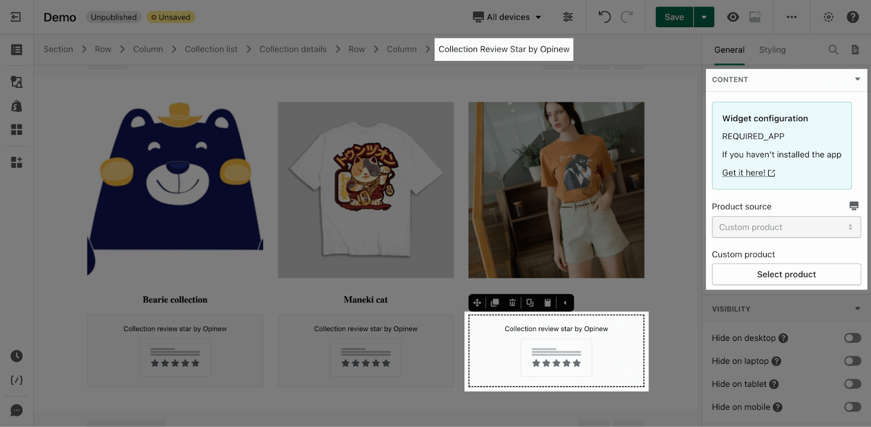Image resolution: width=871 pixels, height=427 pixels.
Task: Toggle Hide on mobile switch
Action: (852, 407)
